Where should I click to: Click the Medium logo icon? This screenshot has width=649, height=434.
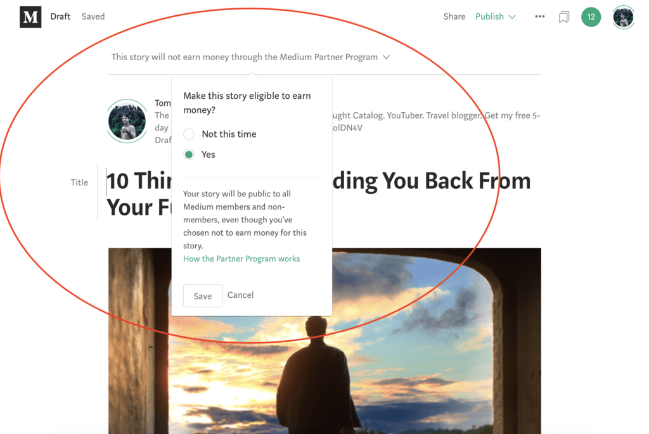30,16
